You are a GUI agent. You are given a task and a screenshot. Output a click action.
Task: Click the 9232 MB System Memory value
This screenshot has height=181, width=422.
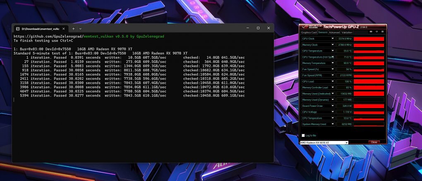[x=344, y=124]
